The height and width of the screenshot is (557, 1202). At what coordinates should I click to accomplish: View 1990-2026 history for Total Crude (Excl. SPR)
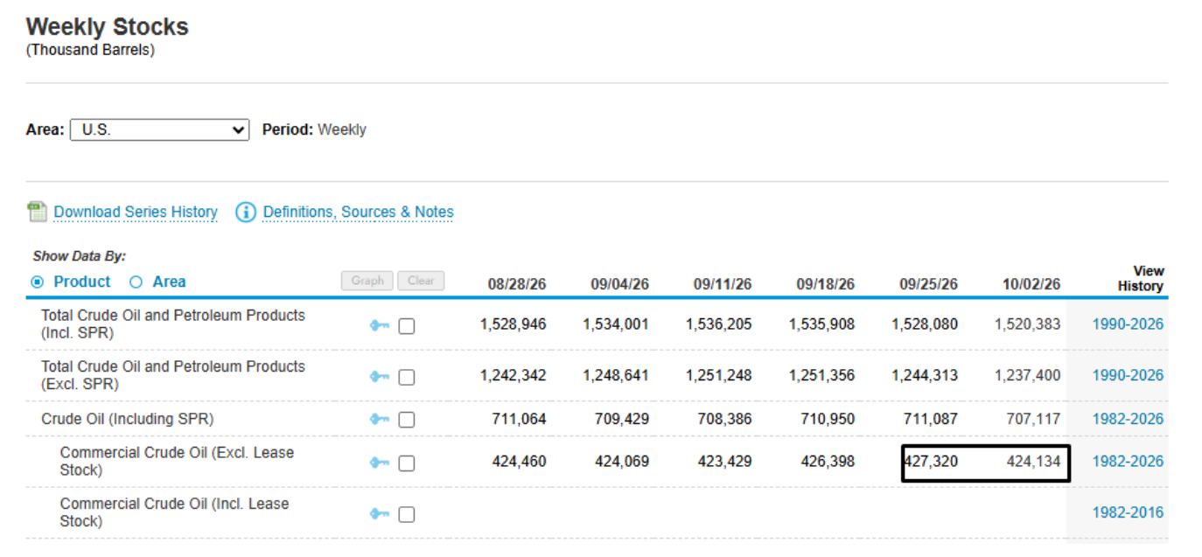click(x=1128, y=375)
